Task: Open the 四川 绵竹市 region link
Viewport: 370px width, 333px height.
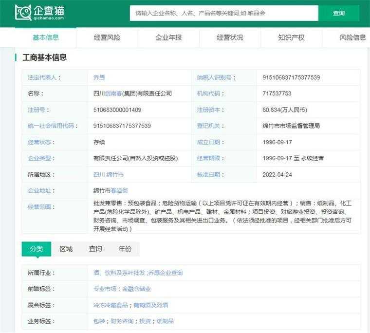Action: 108,174
